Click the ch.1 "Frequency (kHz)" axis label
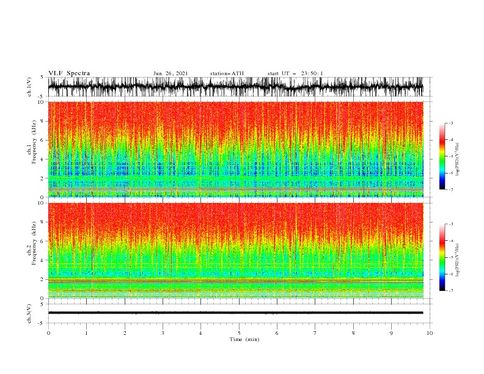This screenshot has width=484, height=374. tap(34, 141)
